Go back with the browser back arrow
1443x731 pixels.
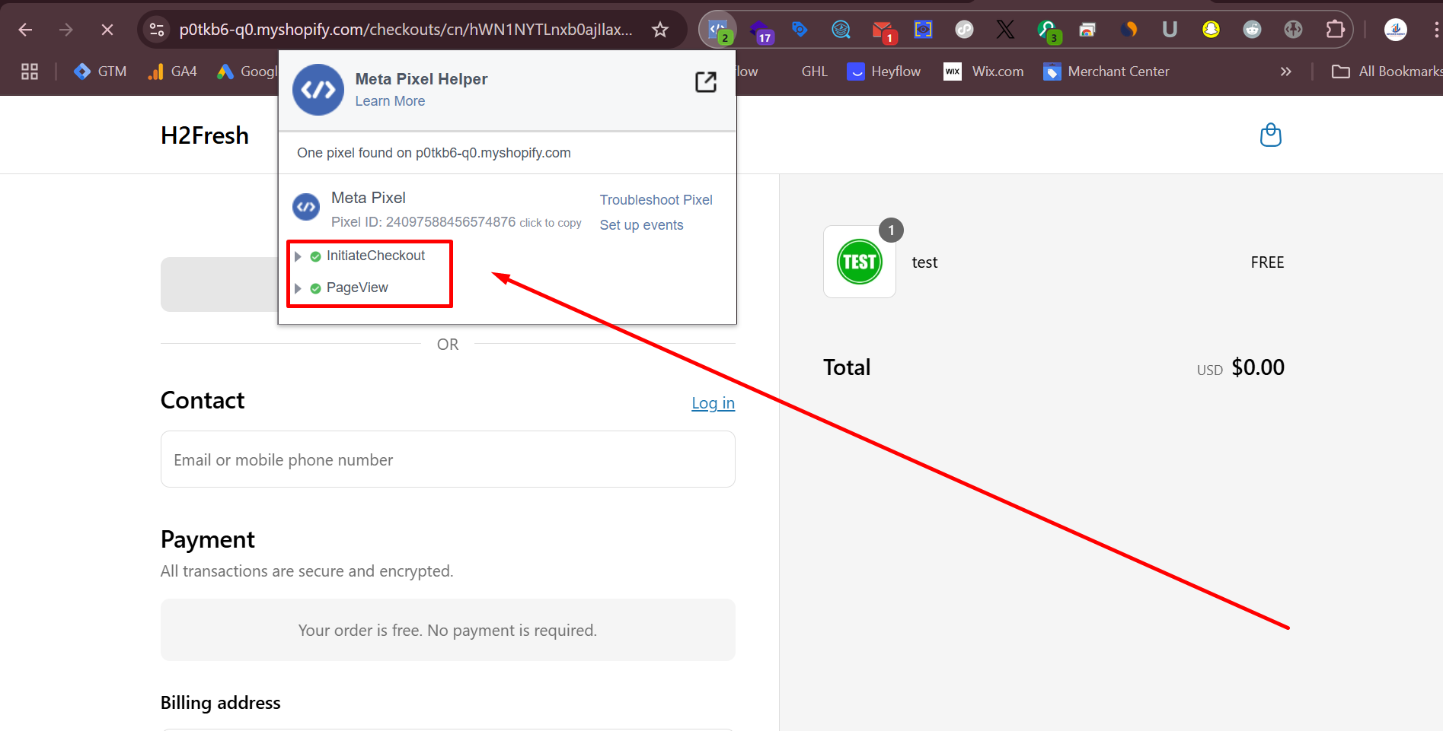[x=25, y=30]
